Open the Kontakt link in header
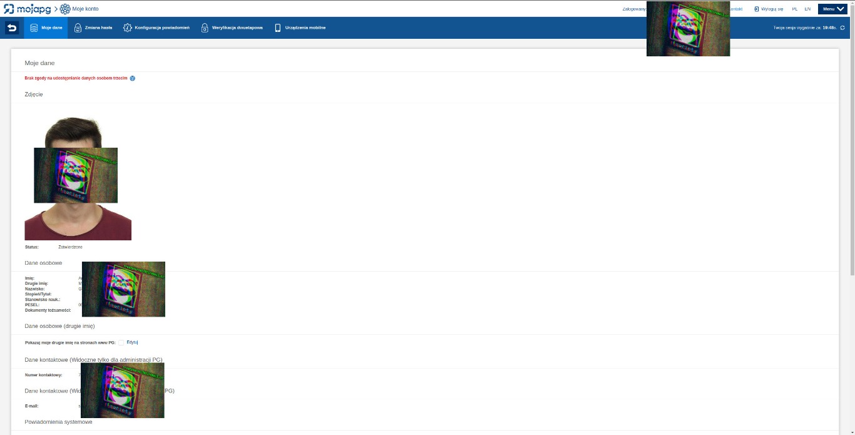The height and width of the screenshot is (435, 855). (736, 9)
